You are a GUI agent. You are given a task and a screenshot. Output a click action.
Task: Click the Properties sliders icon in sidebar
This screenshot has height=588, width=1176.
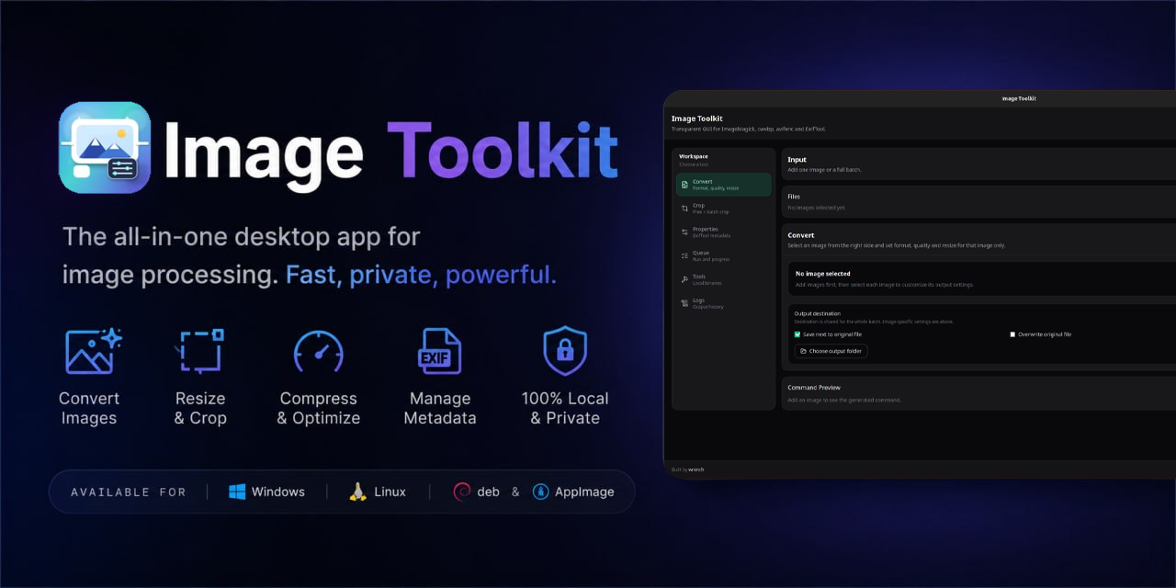click(684, 232)
